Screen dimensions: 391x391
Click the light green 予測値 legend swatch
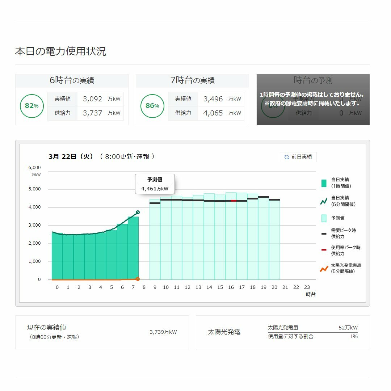click(324, 218)
